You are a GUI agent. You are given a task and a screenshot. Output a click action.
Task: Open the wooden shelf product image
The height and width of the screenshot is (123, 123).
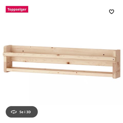click(x=62, y=62)
